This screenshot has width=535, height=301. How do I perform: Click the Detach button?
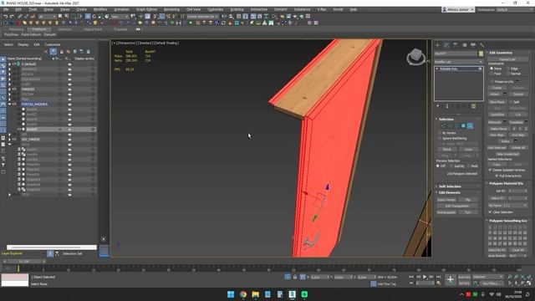518,94
